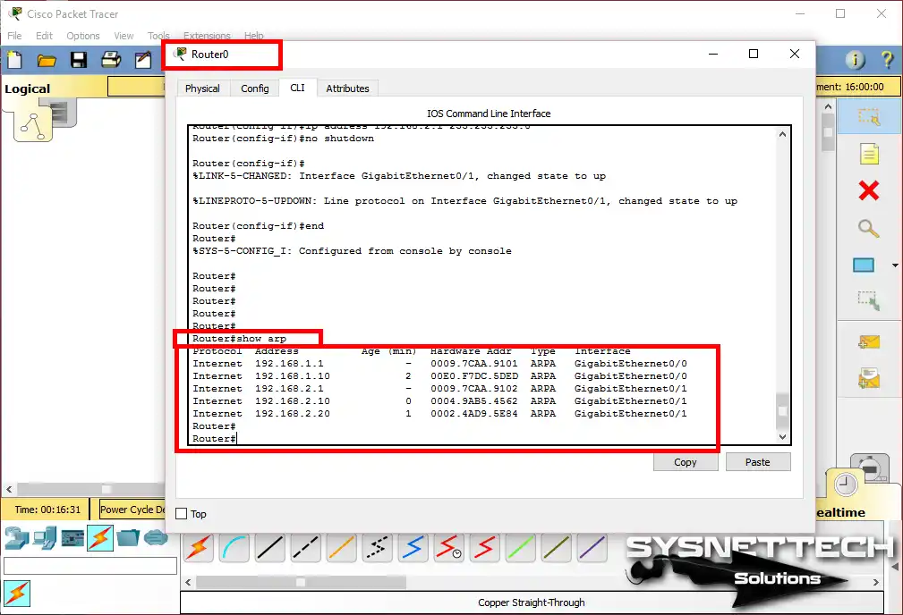The width and height of the screenshot is (903, 615).
Task: Select the Place Note tool
Action: 868,154
